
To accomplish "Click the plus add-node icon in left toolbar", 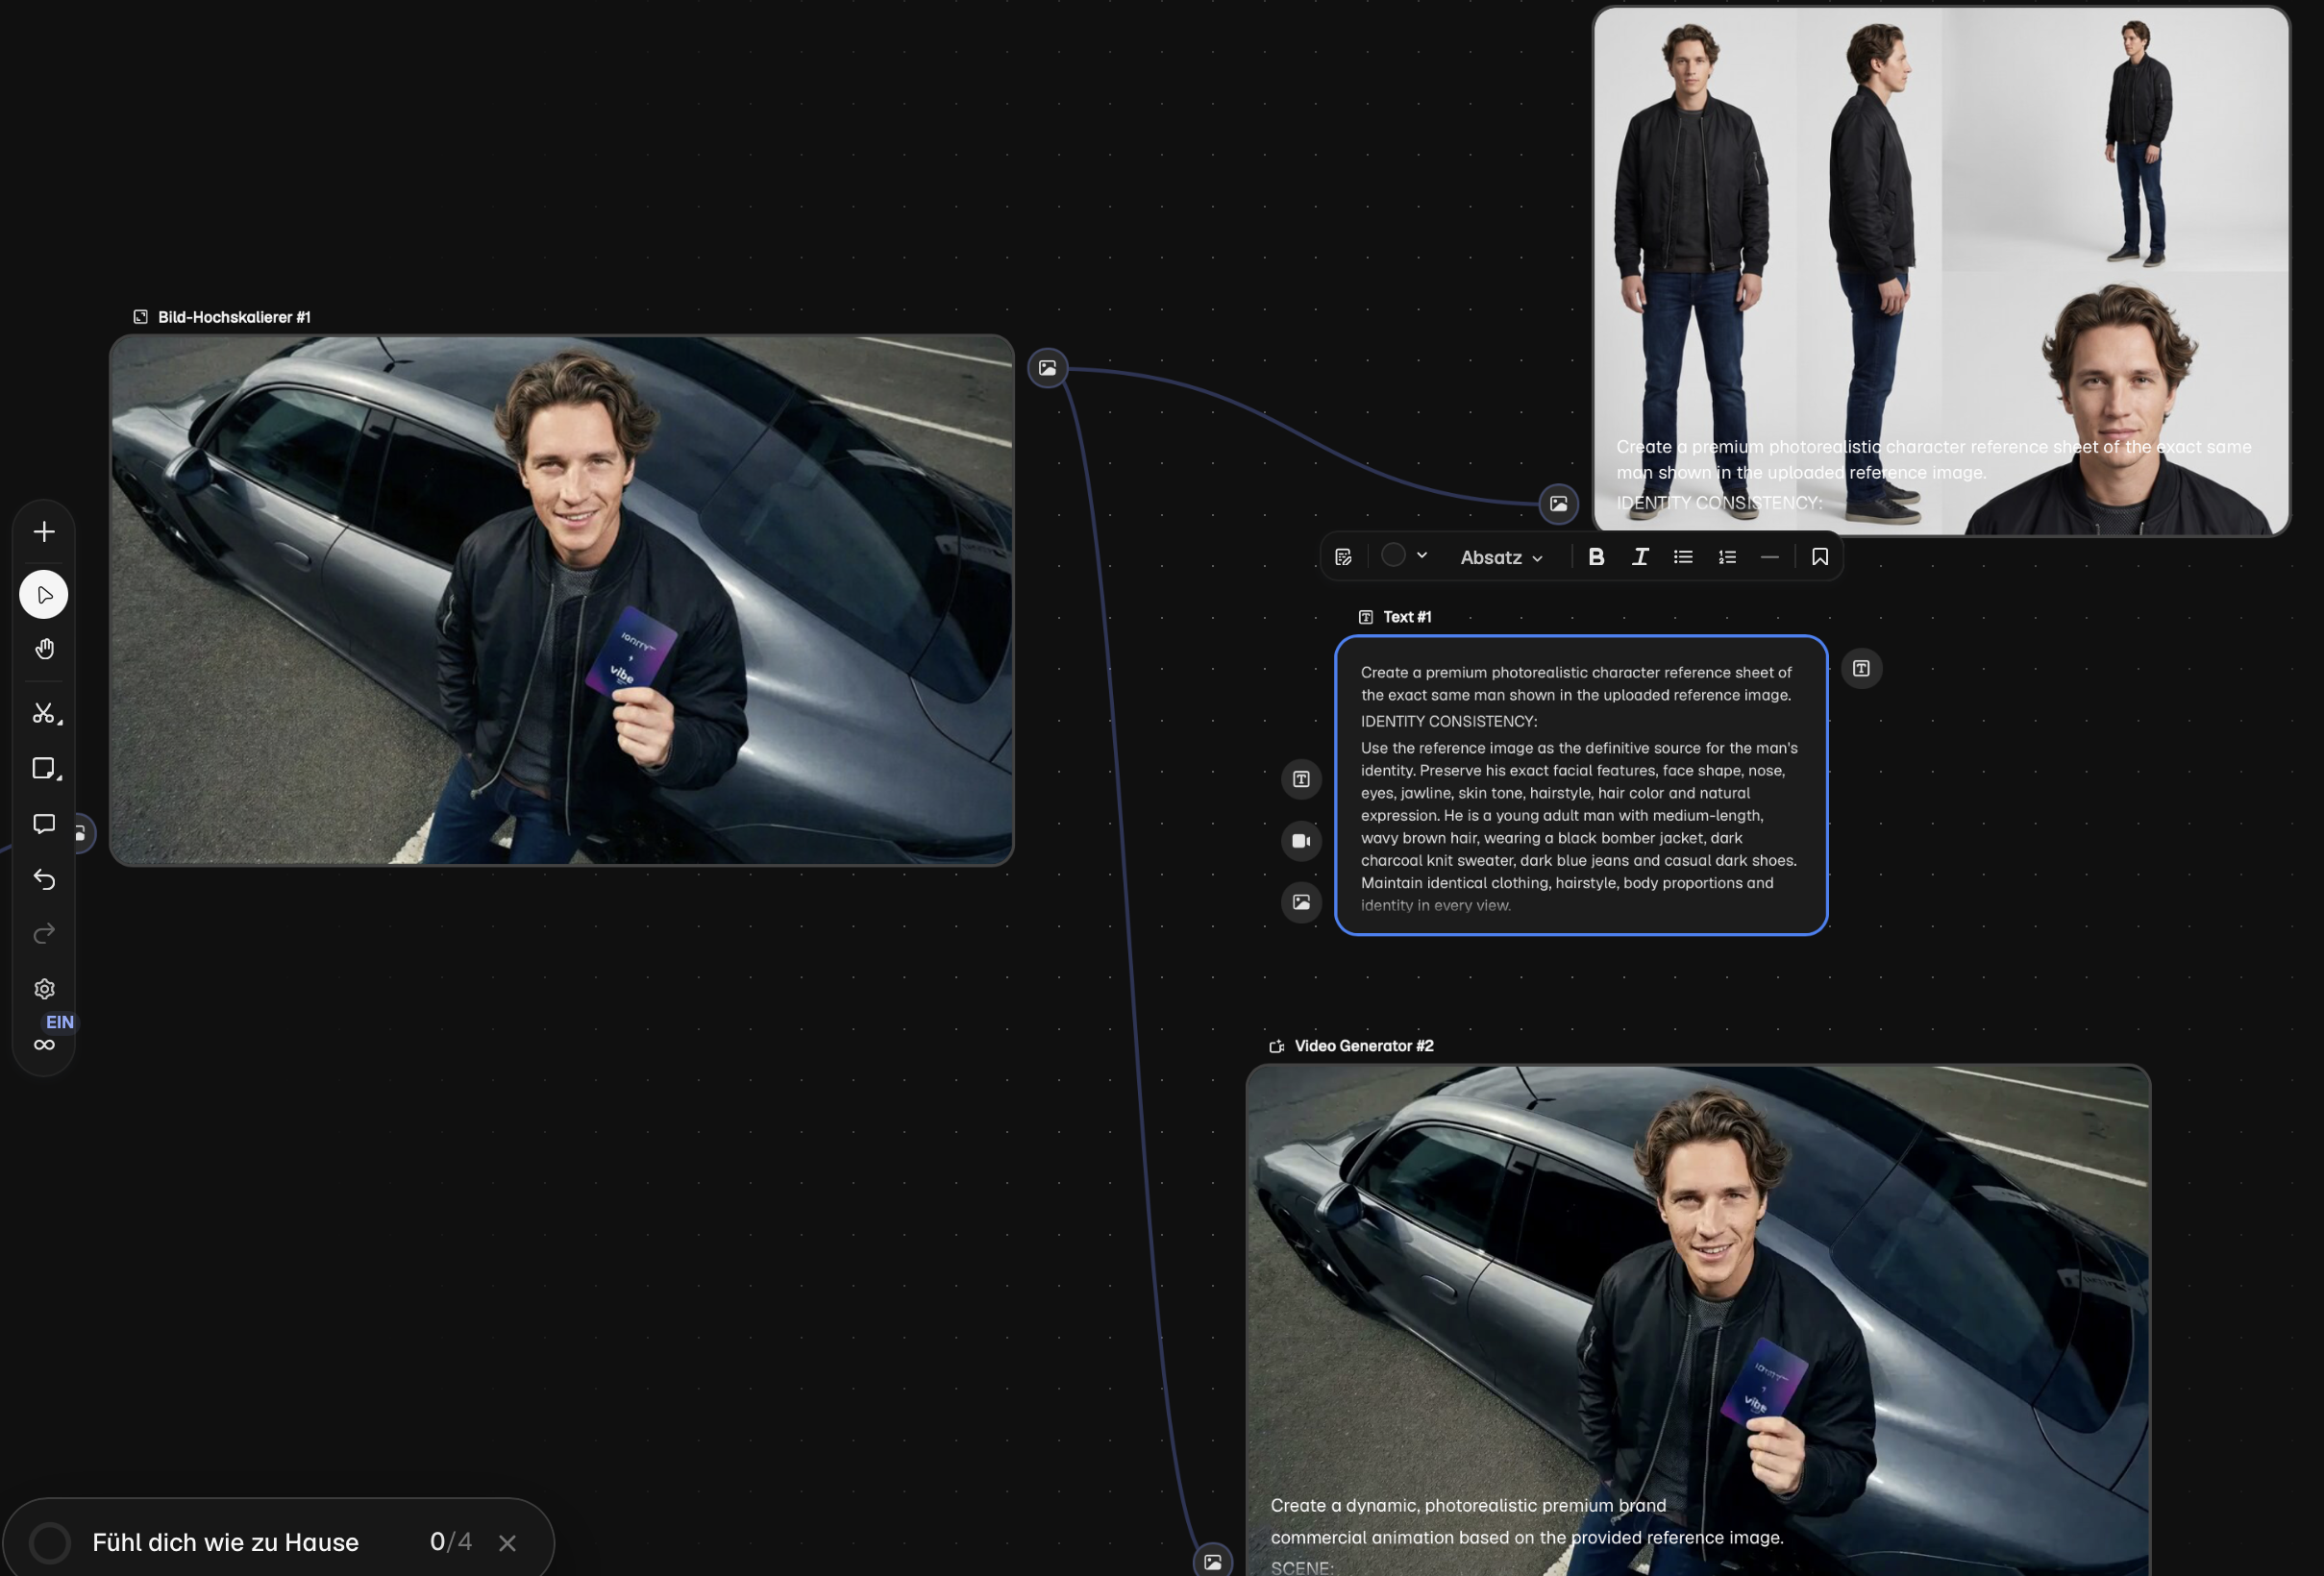I will pyautogui.click(x=44, y=532).
